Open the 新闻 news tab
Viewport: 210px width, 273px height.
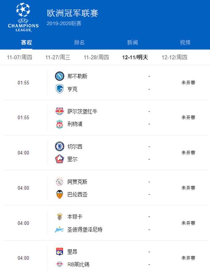click(x=133, y=42)
